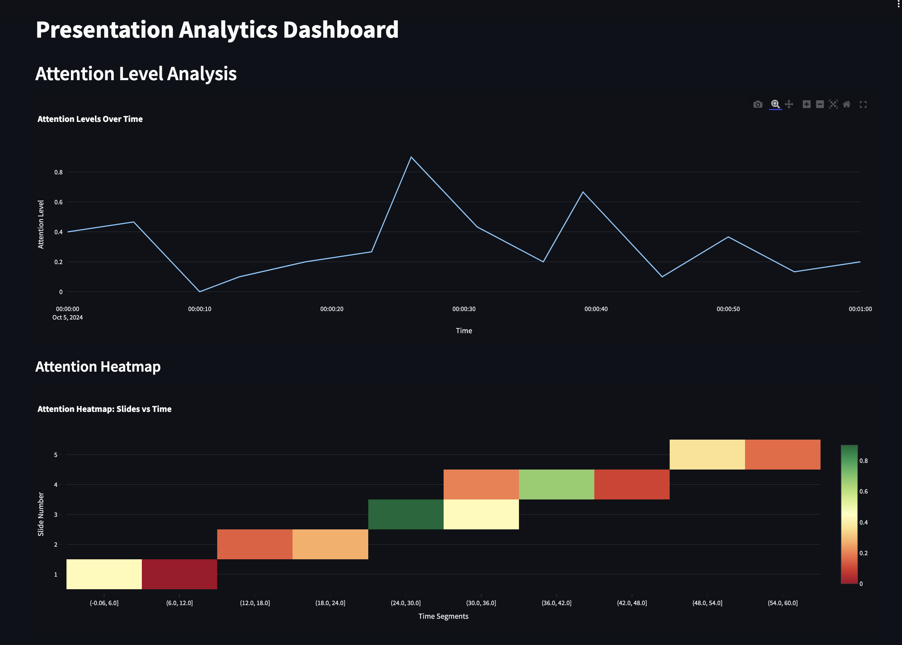Screen dimensions: 902x645
Task: Click the Attention Level Analysis heading
Action: pyautogui.click(x=136, y=74)
